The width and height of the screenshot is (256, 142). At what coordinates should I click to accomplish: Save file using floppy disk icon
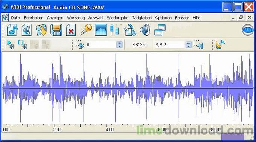[x=56, y=30]
